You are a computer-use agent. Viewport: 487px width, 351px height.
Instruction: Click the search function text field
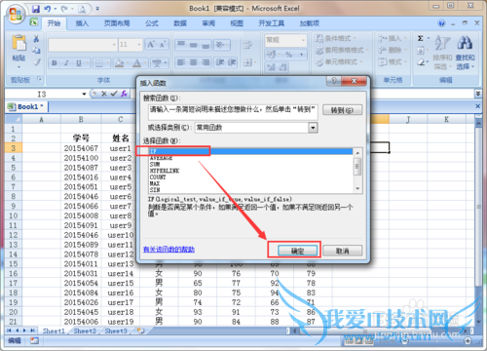click(x=233, y=112)
